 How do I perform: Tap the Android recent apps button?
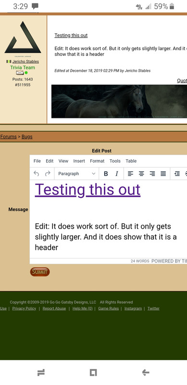coord(41,372)
